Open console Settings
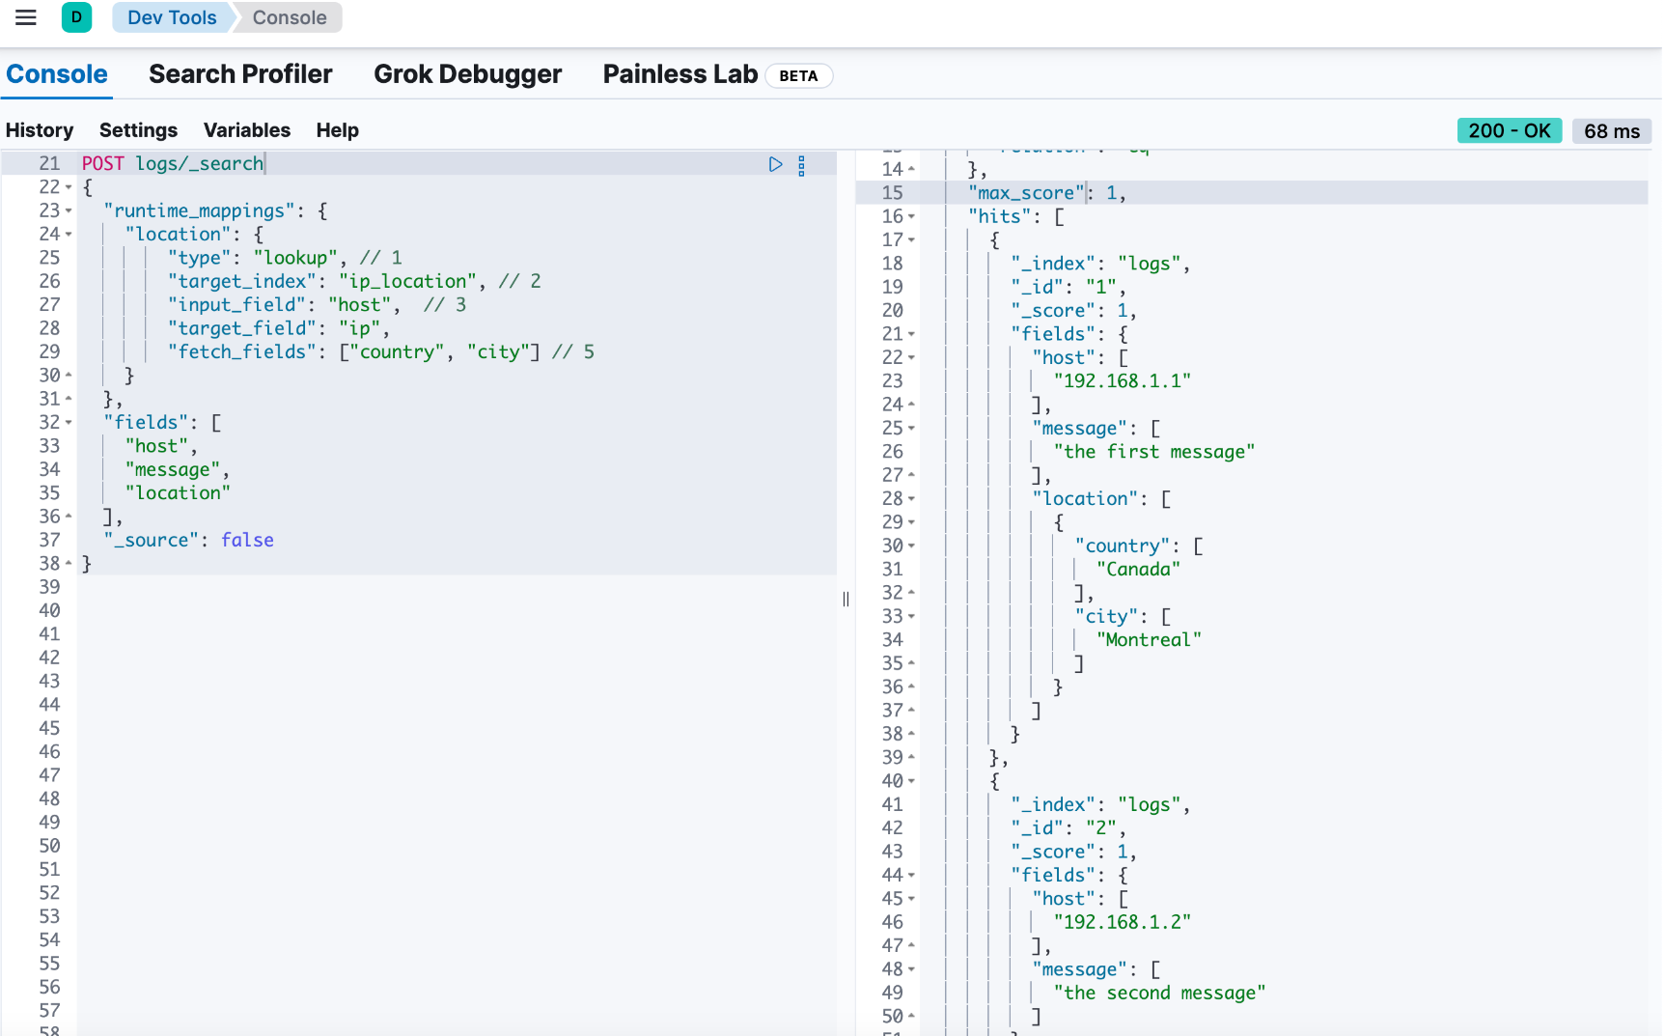 [x=138, y=130]
